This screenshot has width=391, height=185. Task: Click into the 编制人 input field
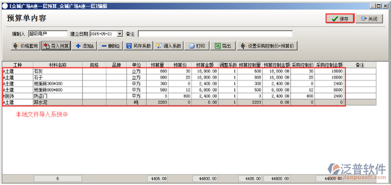click(x=47, y=34)
